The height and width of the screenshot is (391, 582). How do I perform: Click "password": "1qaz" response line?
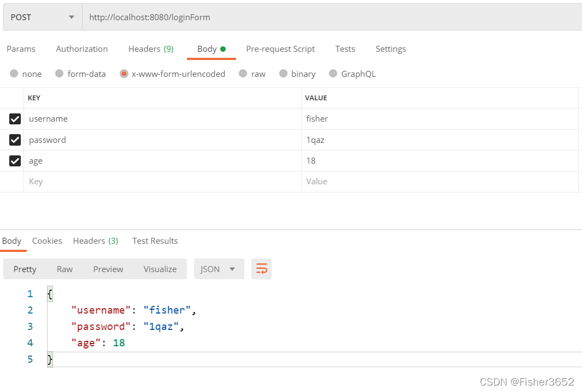pos(127,326)
